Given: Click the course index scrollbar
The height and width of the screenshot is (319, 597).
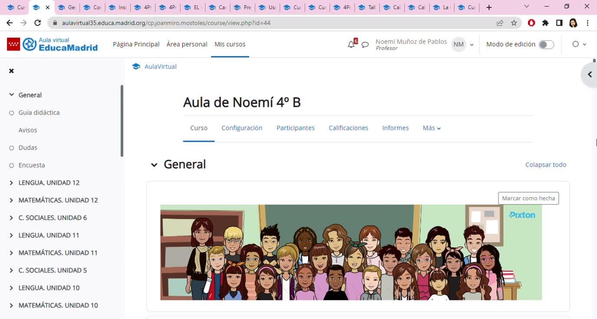Looking at the screenshot, I should click(x=122, y=121).
